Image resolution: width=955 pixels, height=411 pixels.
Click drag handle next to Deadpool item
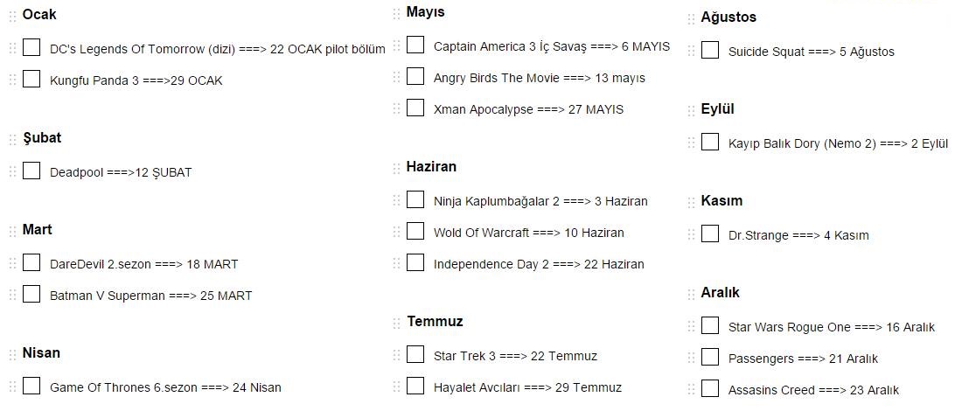point(13,171)
